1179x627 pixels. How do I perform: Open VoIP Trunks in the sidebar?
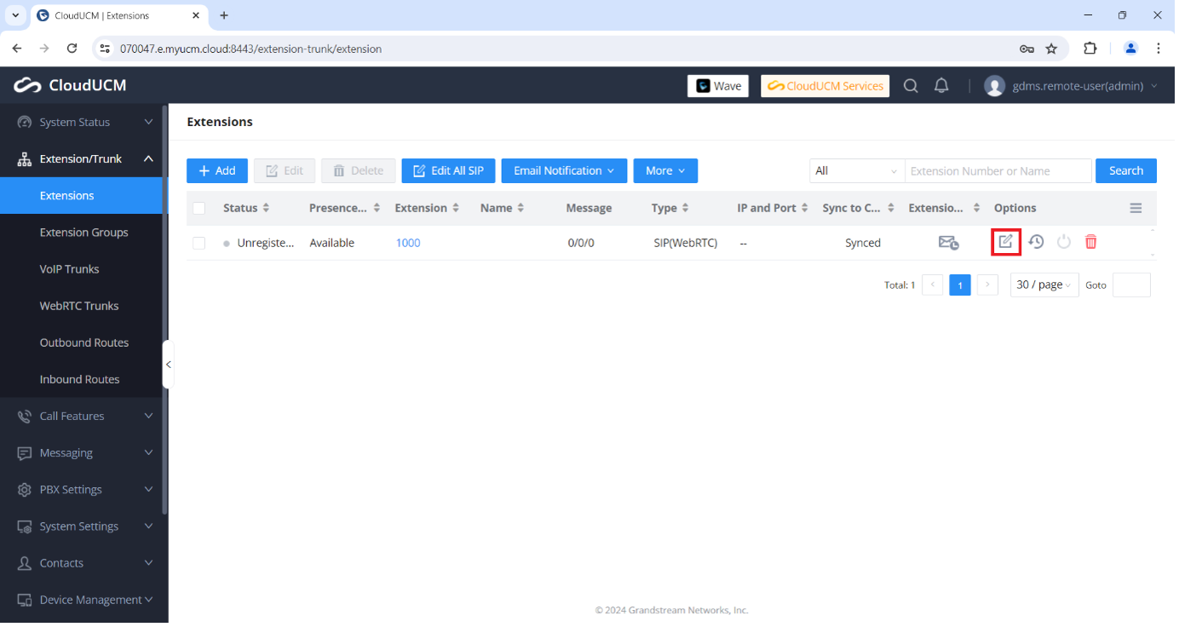tap(70, 269)
